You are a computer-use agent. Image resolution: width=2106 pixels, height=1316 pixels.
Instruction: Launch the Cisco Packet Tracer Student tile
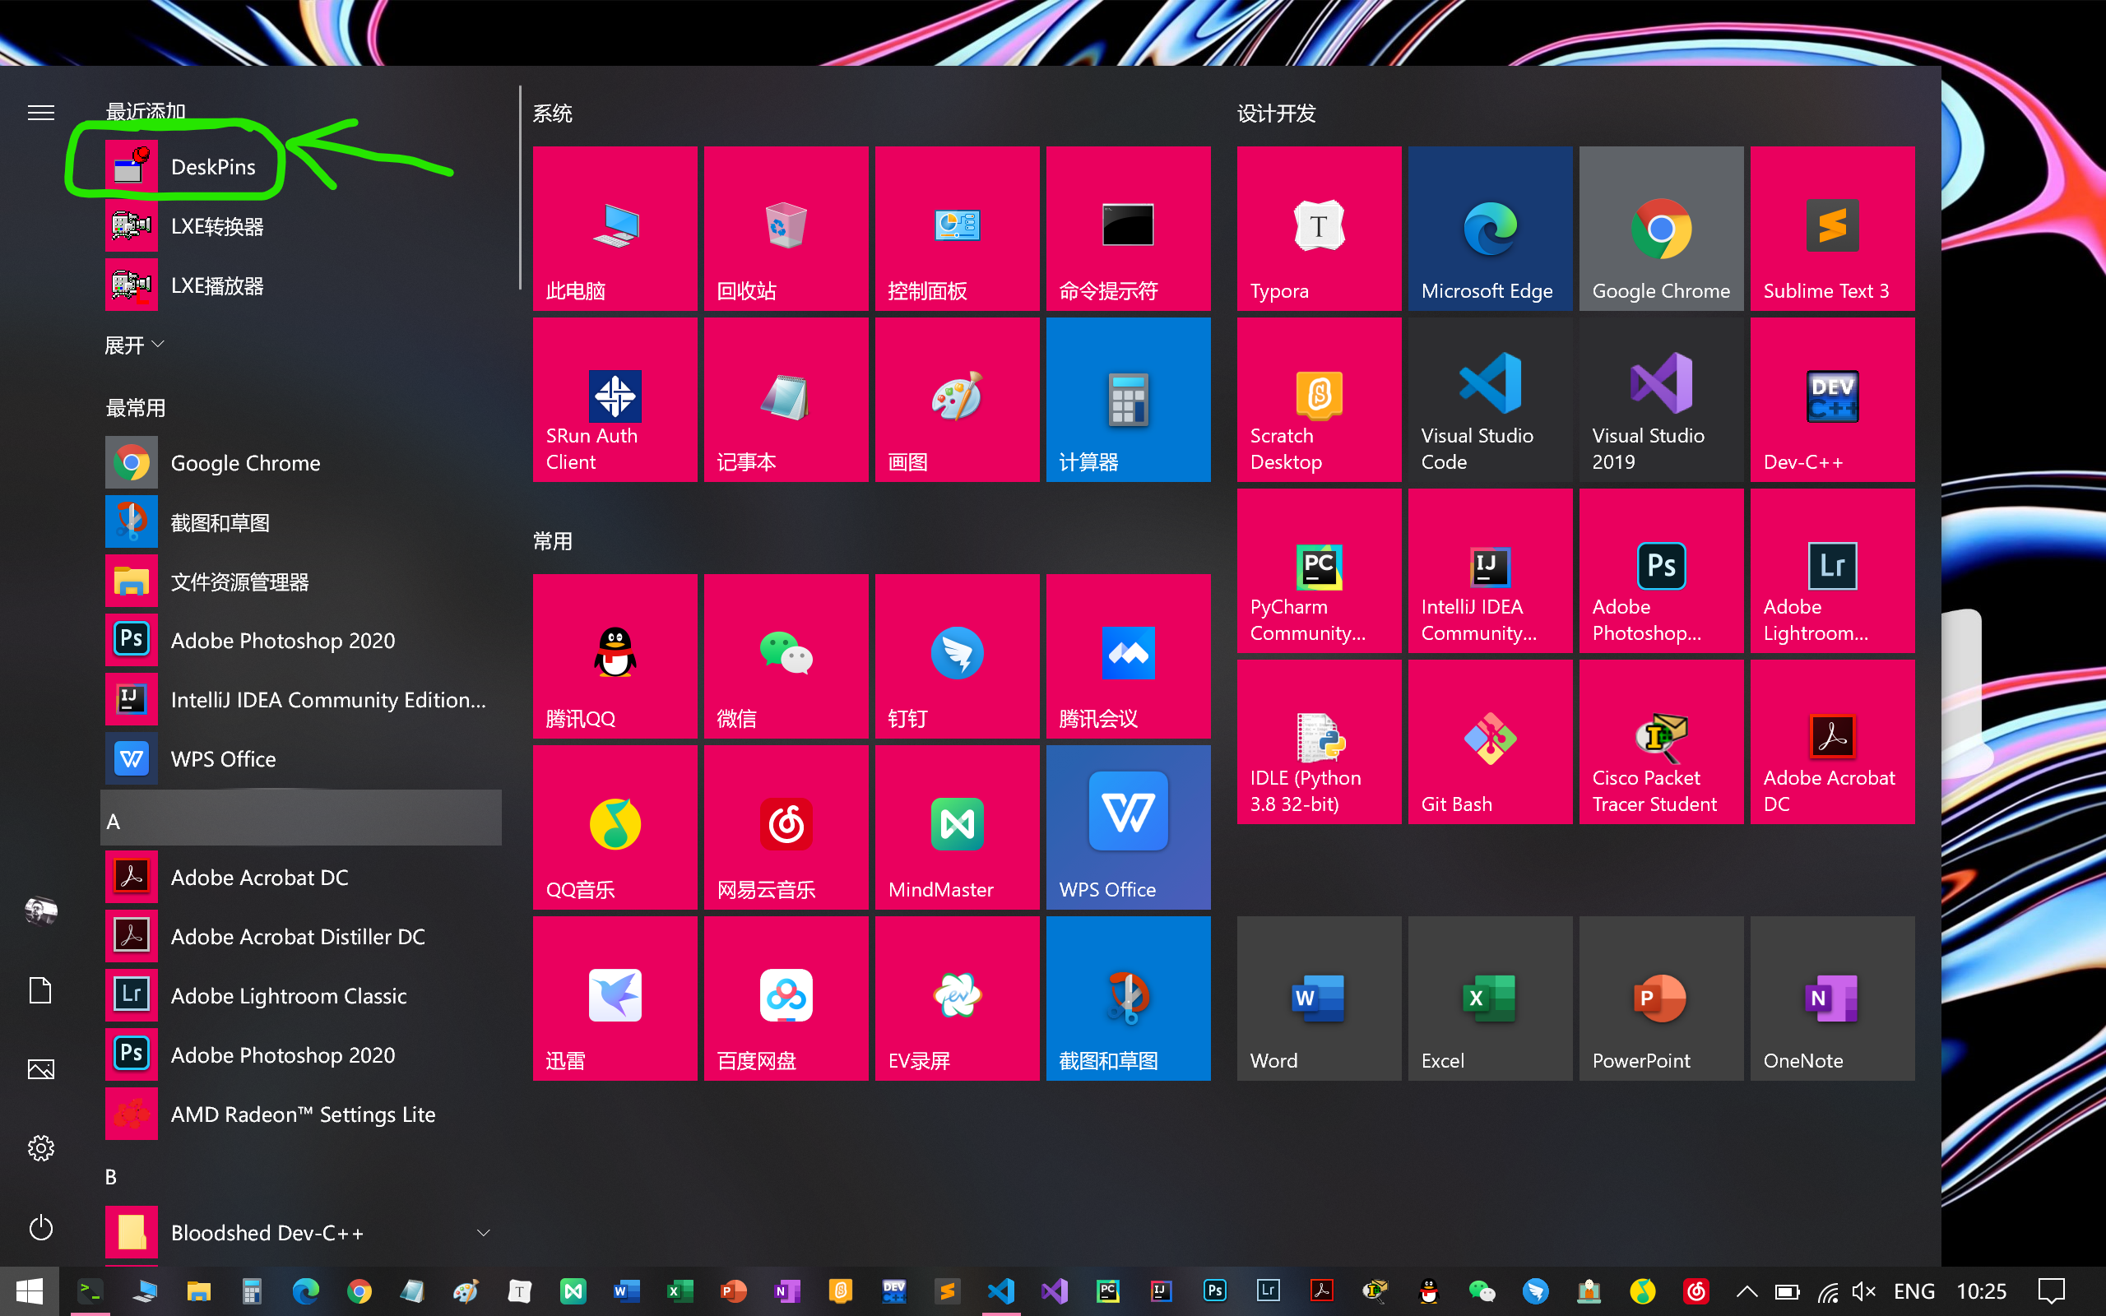click(x=1660, y=742)
